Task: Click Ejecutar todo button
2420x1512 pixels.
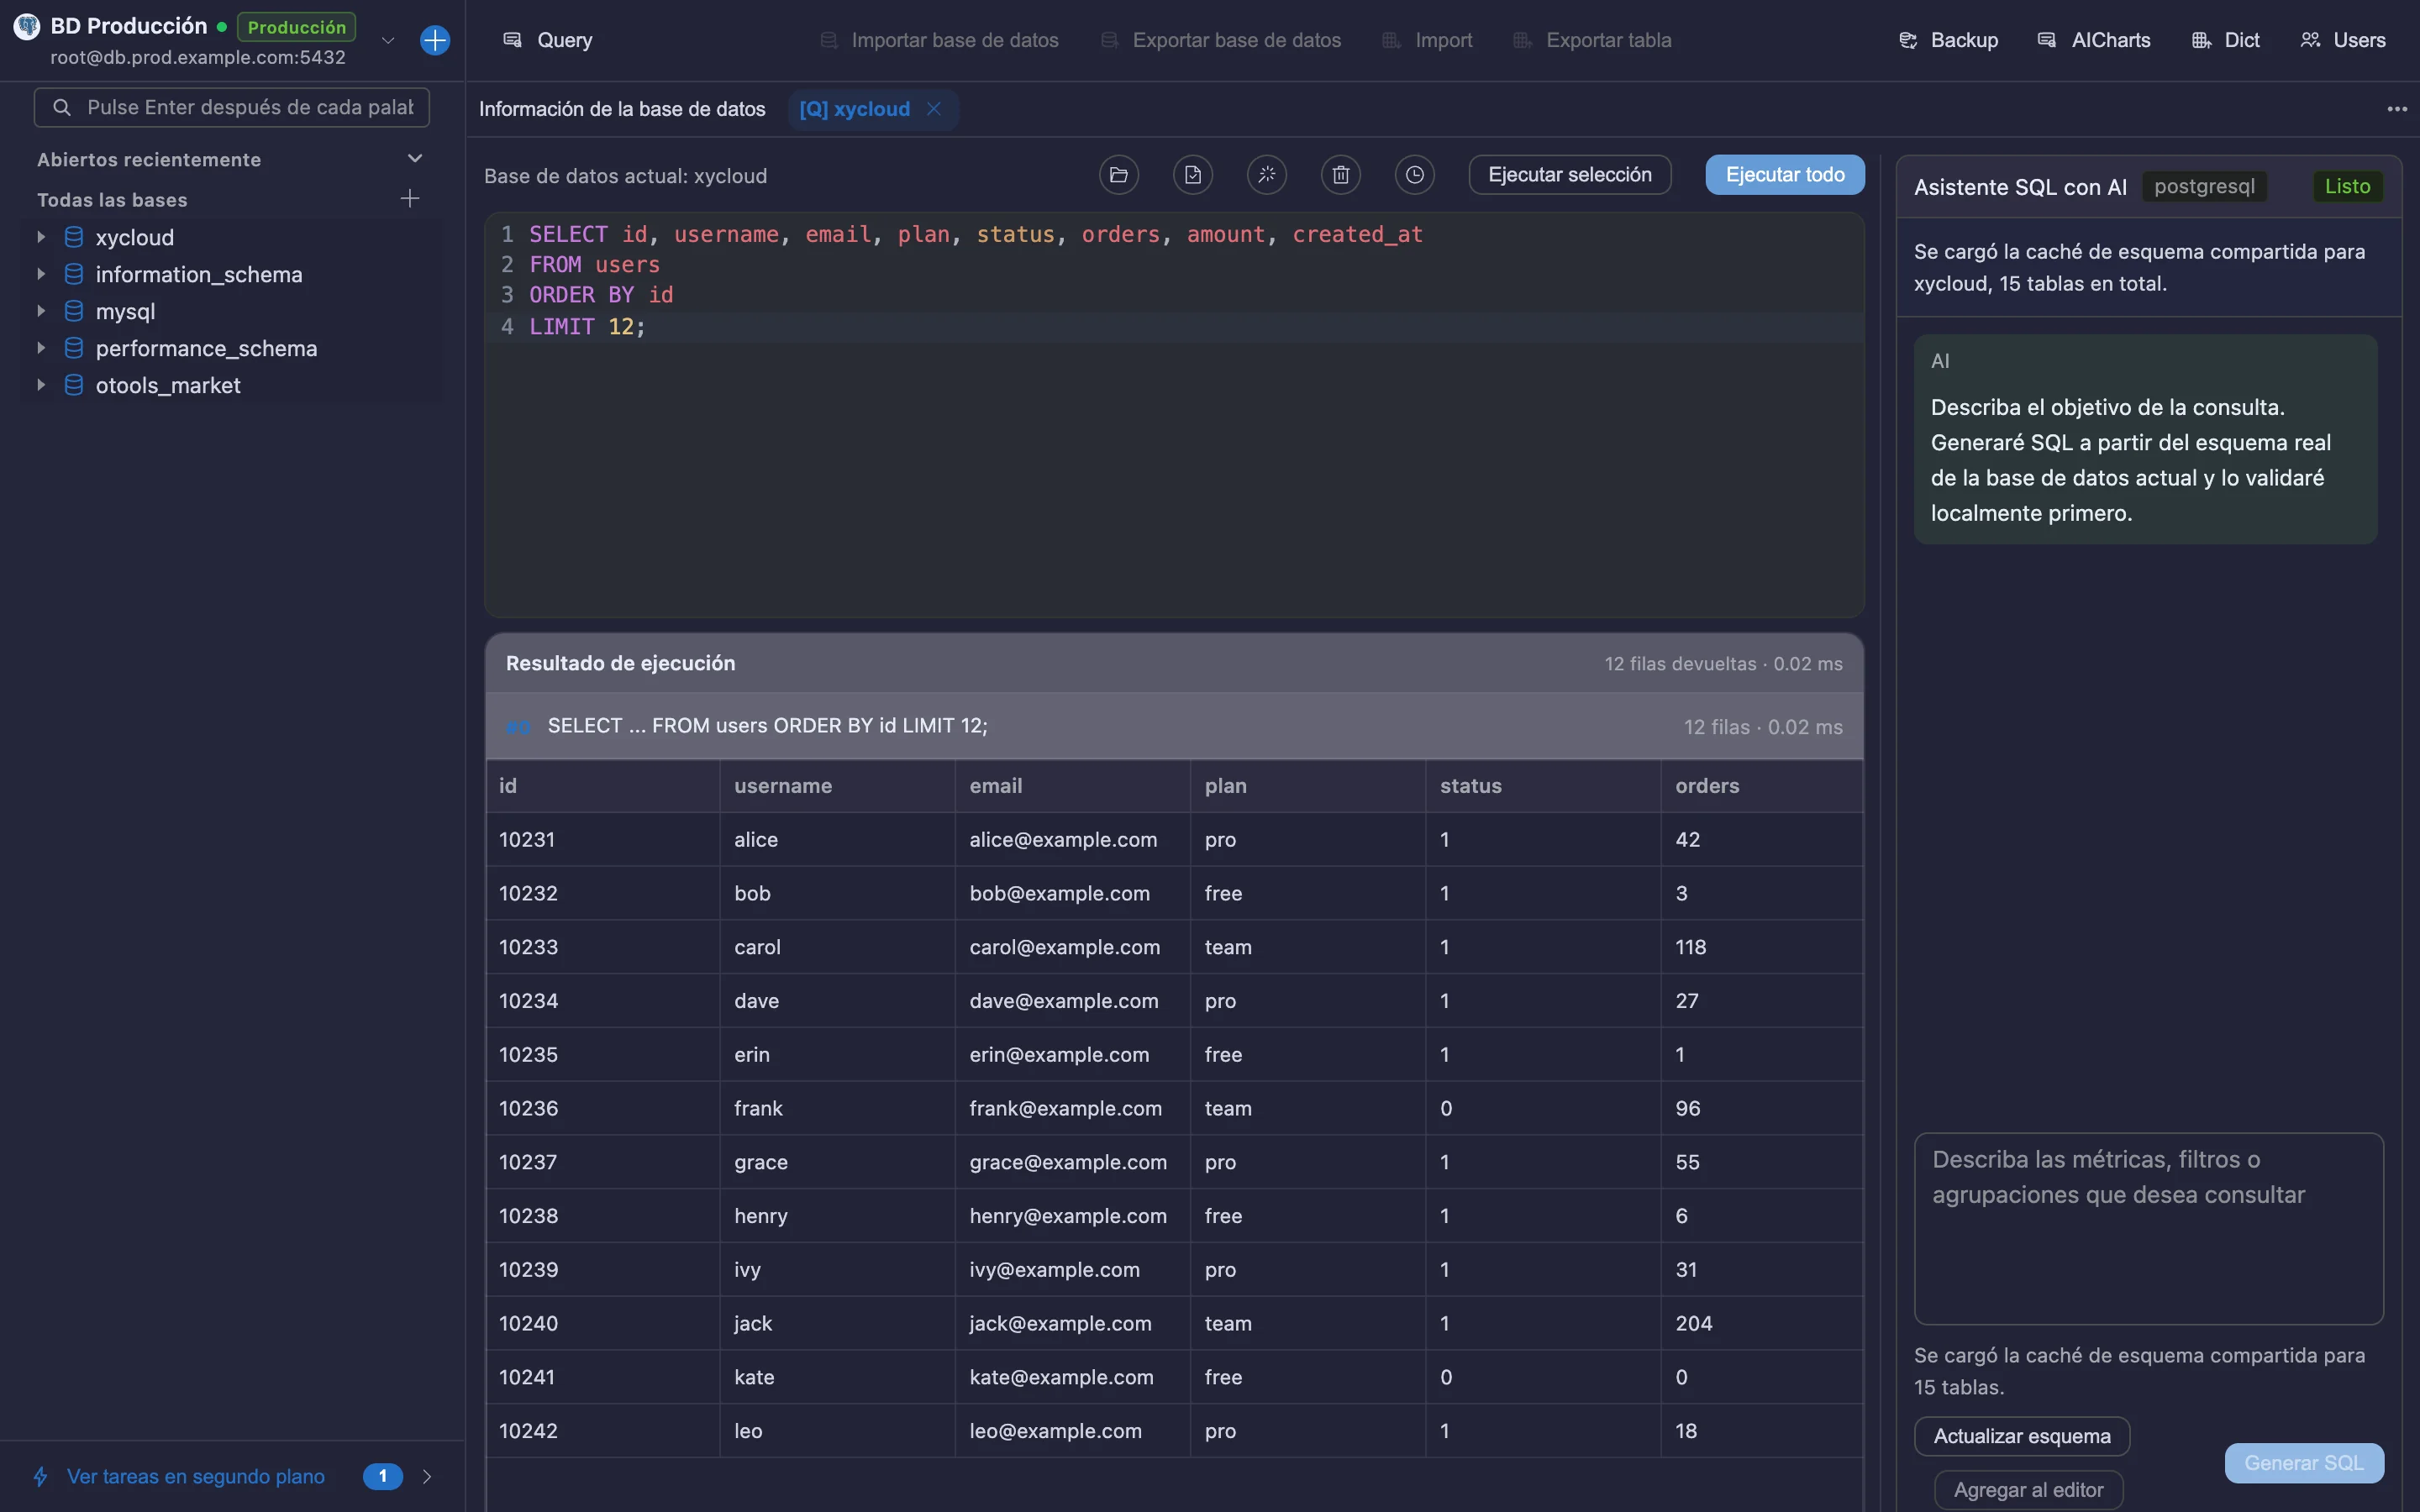Action: pyautogui.click(x=1785, y=175)
